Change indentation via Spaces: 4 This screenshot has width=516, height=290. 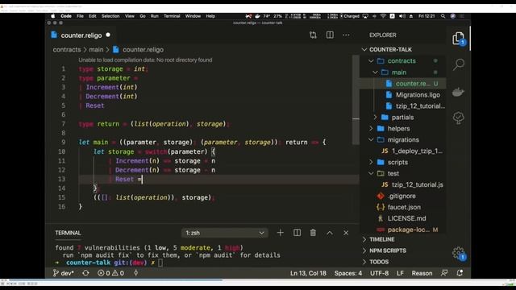pos(348,273)
